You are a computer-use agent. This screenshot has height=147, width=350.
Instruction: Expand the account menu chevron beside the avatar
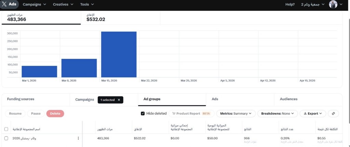[341, 4]
